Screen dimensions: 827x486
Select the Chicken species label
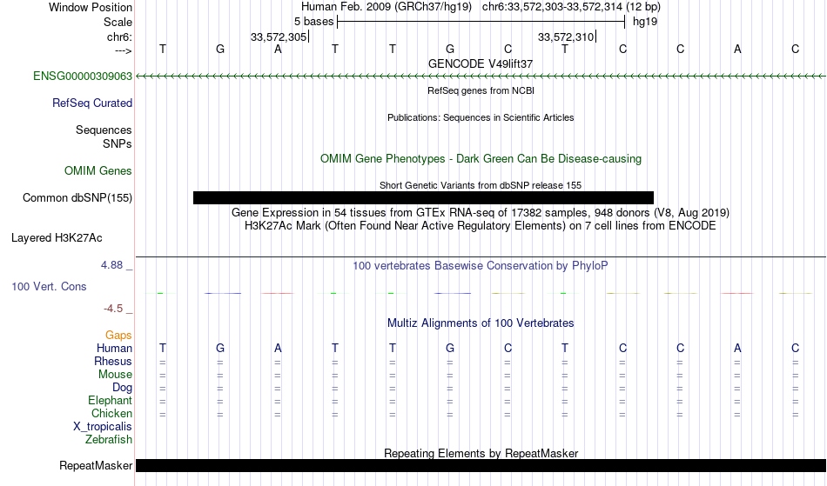click(111, 413)
